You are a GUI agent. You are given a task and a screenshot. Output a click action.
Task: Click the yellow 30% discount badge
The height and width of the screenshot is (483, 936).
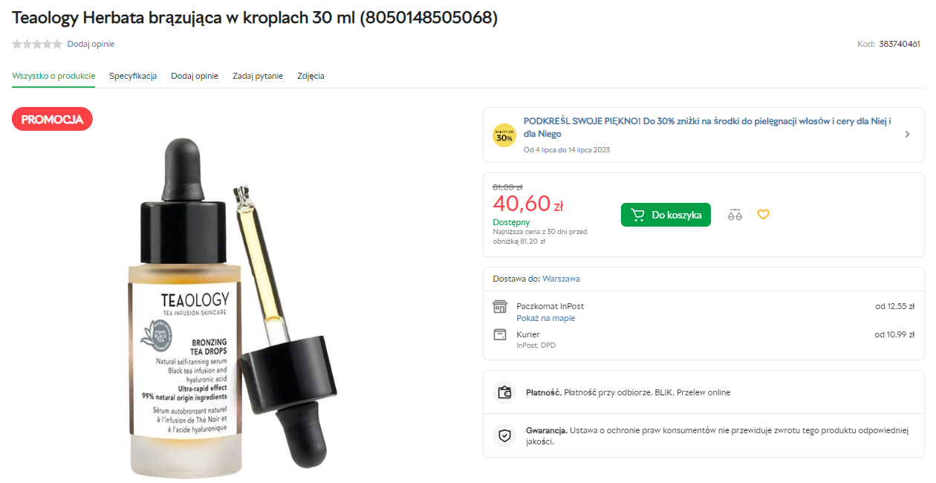click(504, 135)
